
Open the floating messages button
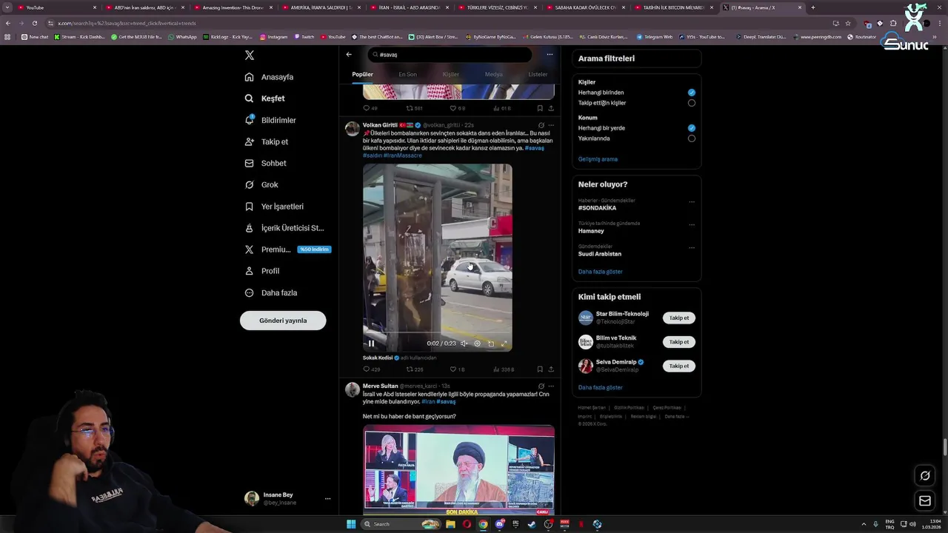pos(925,501)
